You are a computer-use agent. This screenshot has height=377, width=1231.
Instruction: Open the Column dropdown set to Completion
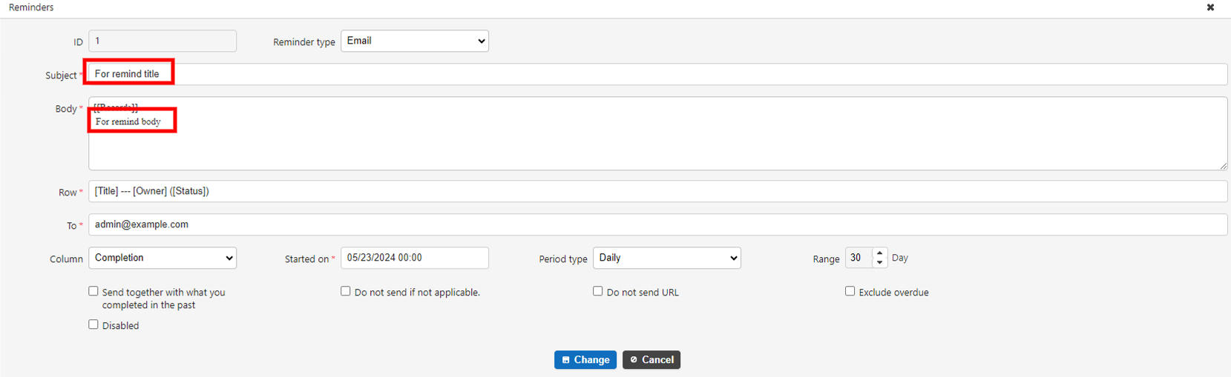(x=163, y=258)
